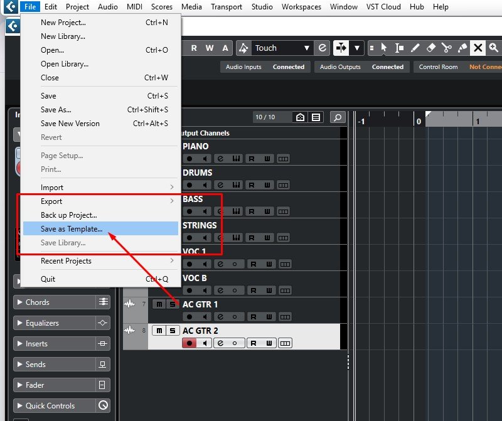502x421 pixels.
Task: Solo the AC GTR 2 track
Action: point(172,331)
